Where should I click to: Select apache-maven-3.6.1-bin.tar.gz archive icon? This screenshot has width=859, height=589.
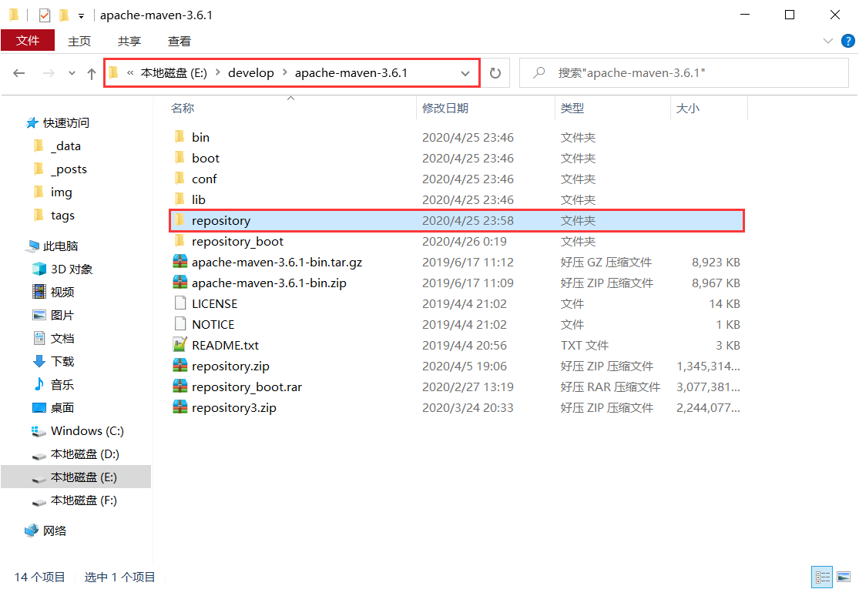180,262
